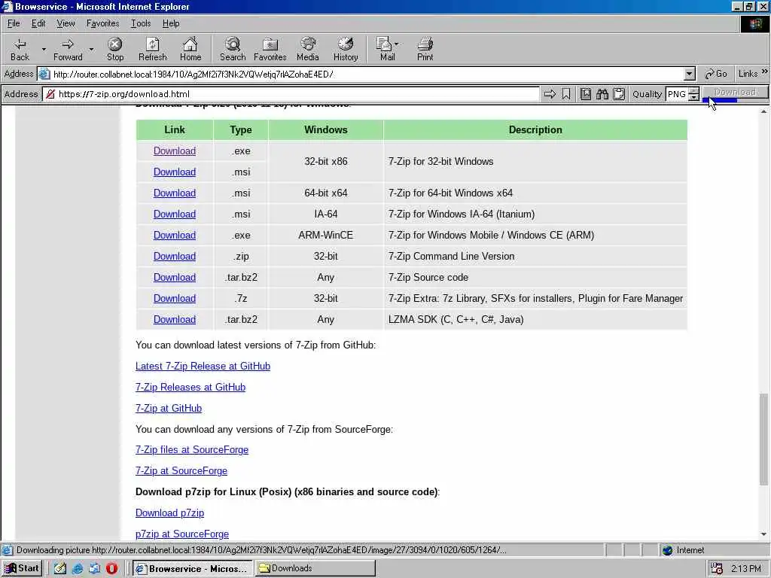Click Download link for 7-Zip Extra .7z
This screenshot has height=578, width=771.
pos(175,298)
